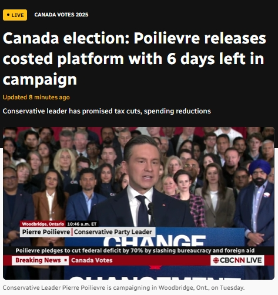The image size is (278, 295).
Task: Click the CHANGE podium sign
Action: point(155,240)
